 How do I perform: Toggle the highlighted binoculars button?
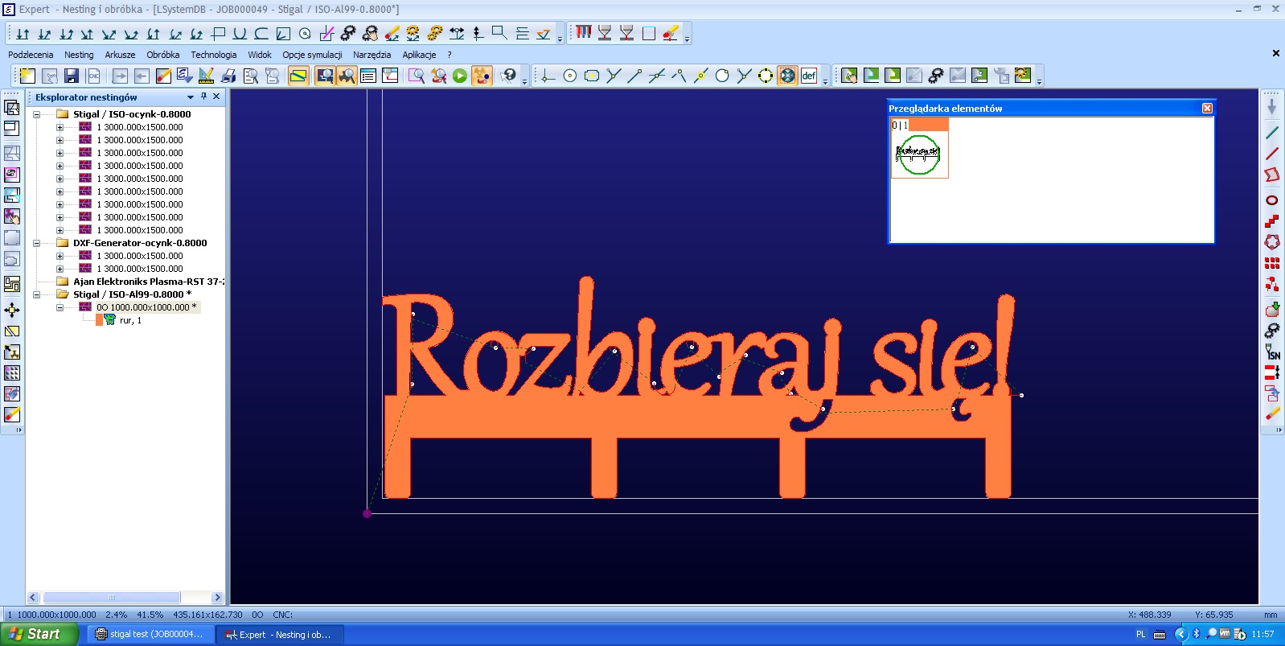(x=347, y=76)
